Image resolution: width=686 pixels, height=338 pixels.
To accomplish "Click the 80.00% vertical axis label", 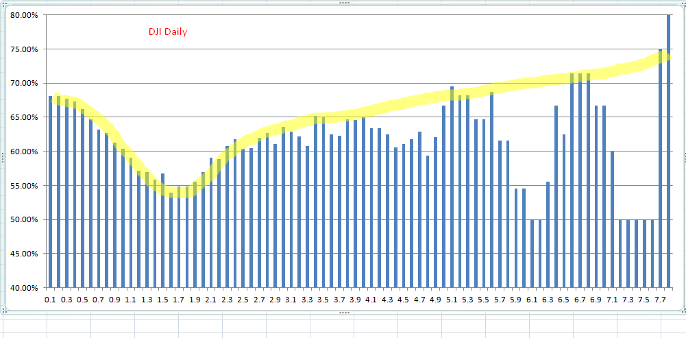I will click(23, 15).
